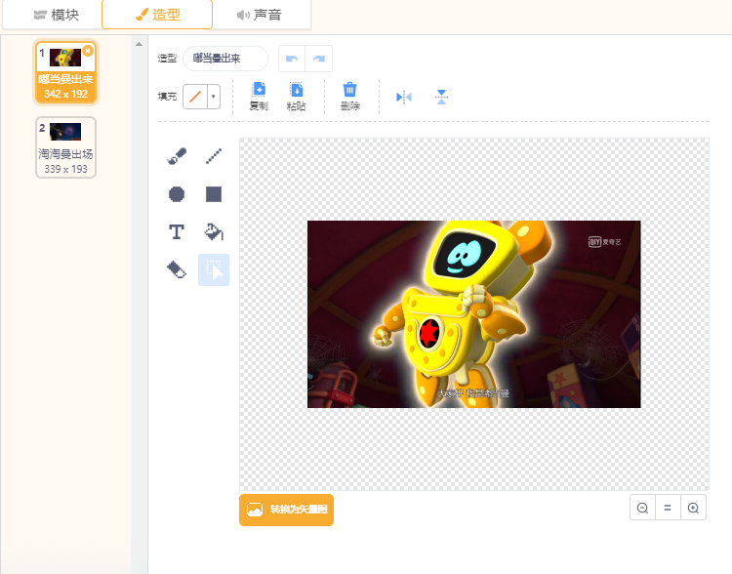The image size is (732, 574).
Task: Open the fill color dropdown arrow
Action: pos(214,97)
